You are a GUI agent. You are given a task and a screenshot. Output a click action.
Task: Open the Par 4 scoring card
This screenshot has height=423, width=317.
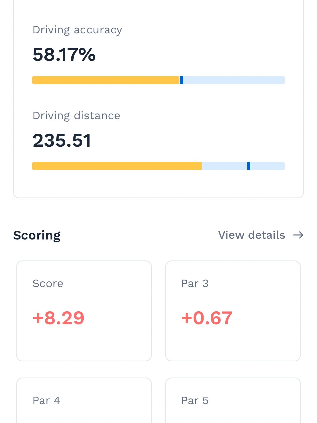click(x=84, y=400)
